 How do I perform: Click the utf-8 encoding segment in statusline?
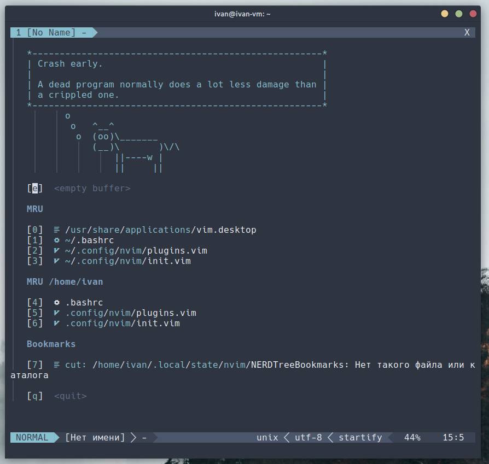pos(308,438)
